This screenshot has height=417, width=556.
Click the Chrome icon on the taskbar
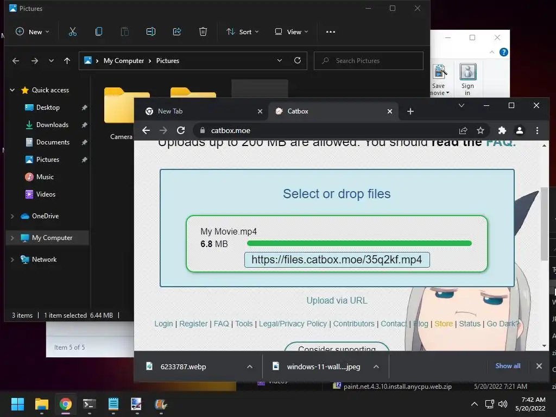(66, 404)
